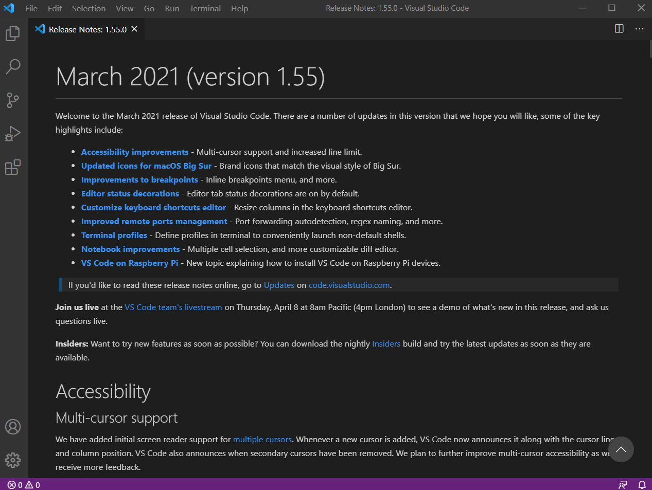652x490 pixels.
Task: Follow the Notebook improvements link
Action: 131,249
